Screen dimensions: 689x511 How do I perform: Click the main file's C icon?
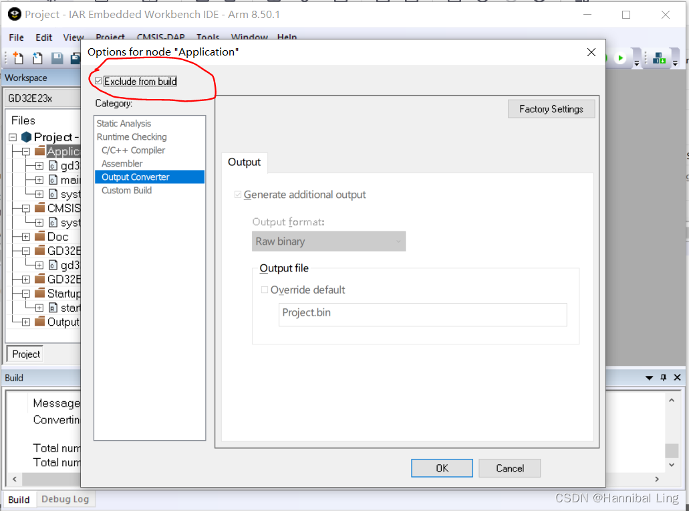tap(53, 180)
